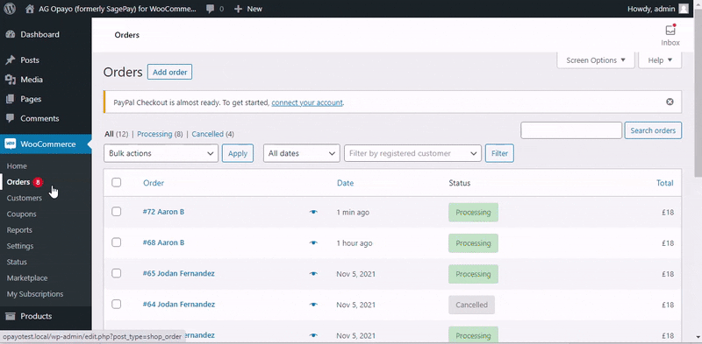The height and width of the screenshot is (344, 702).
Task: Open order #72 Aaron B
Action: point(163,212)
